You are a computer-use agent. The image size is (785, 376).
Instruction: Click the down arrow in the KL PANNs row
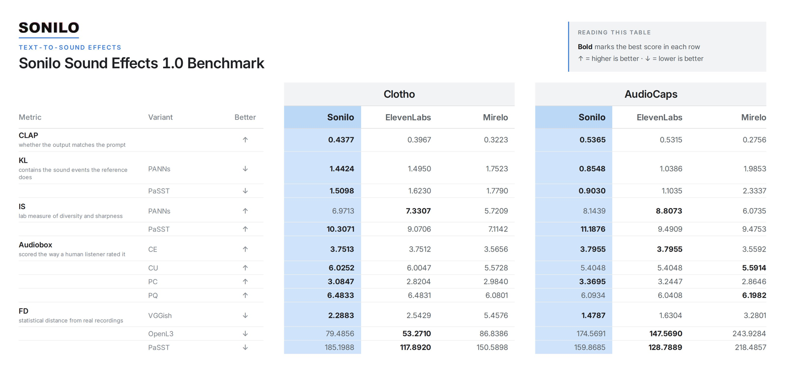click(245, 169)
